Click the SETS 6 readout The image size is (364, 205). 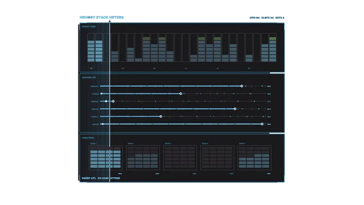280,18
